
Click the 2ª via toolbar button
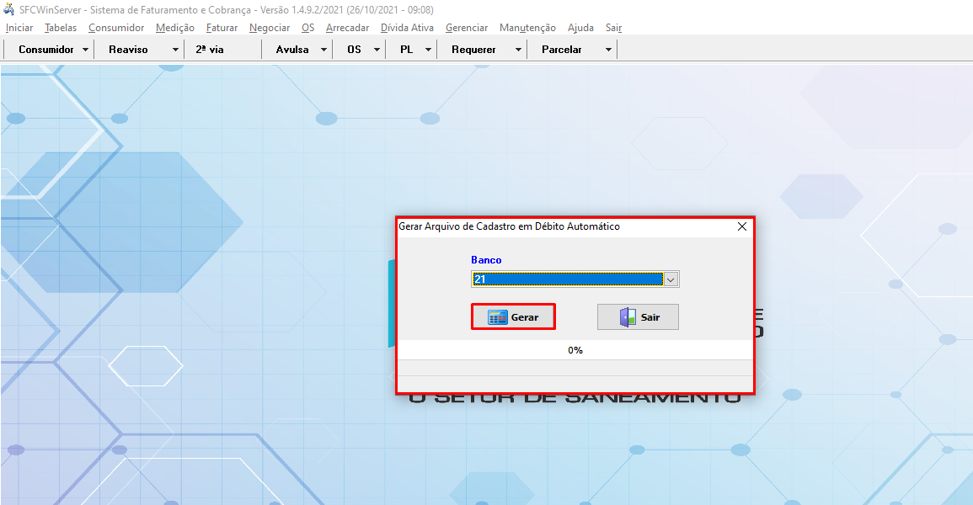click(x=210, y=50)
